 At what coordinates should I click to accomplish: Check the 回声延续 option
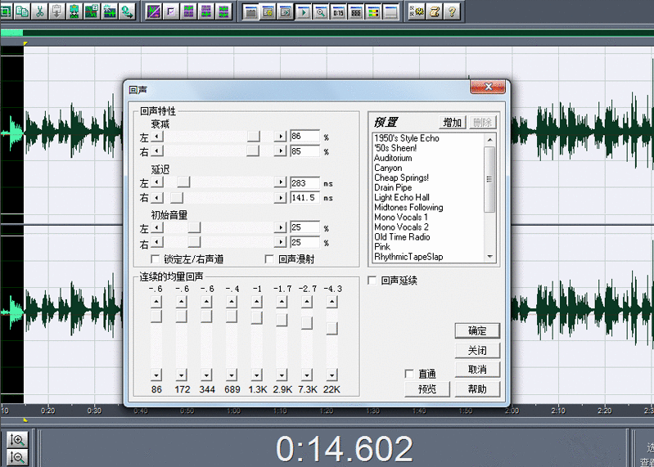(372, 281)
